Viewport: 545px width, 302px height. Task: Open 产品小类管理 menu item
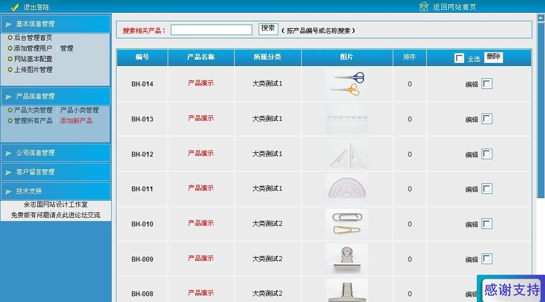point(80,110)
